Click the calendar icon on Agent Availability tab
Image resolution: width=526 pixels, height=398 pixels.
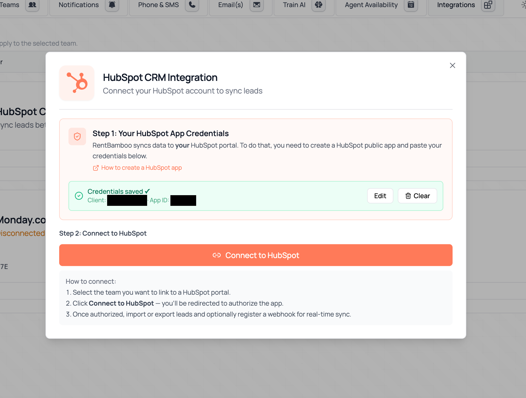[x=411, y=5]
